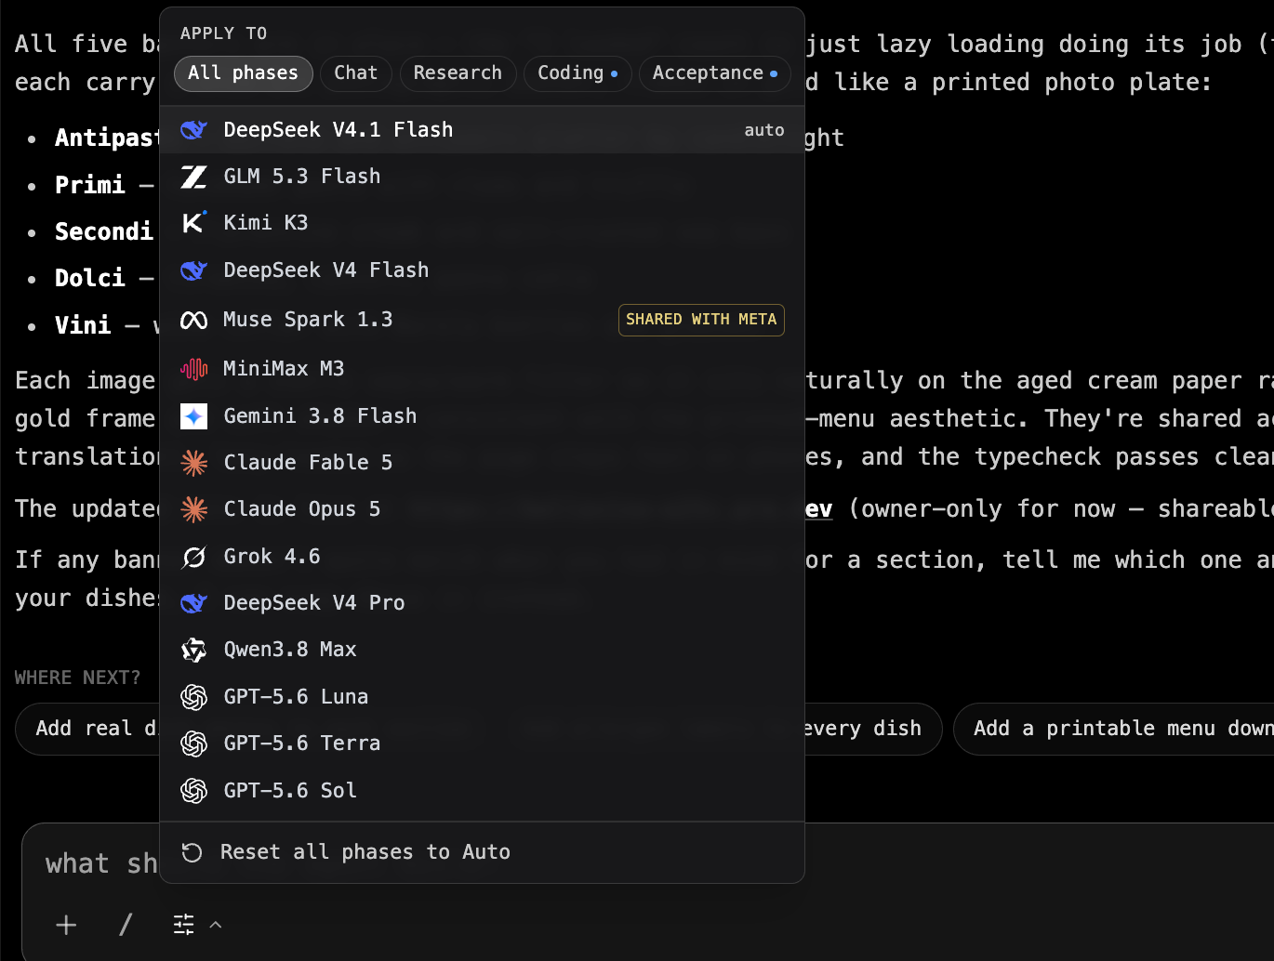Click the Claude Fable 5 starburst icon
Image resolution: width=1274 pixels, height=961 pixels.
tap(193, 463)
